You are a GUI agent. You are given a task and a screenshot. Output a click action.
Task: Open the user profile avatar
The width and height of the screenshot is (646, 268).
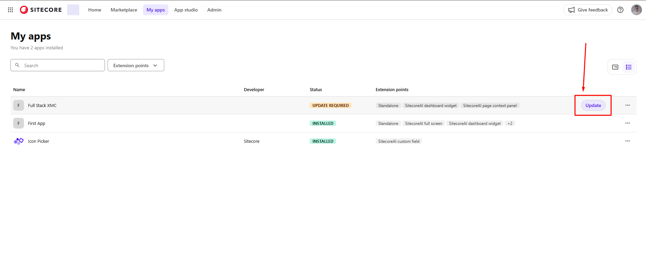click(636, 10)
